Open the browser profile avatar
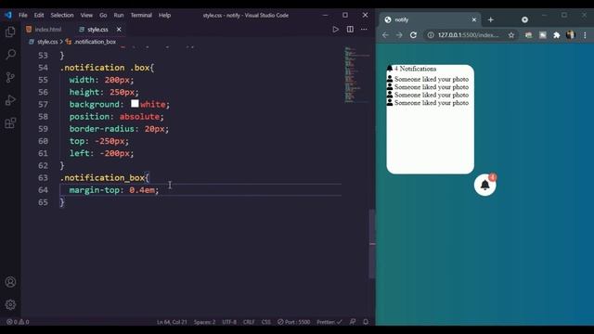 click(571, 35)
